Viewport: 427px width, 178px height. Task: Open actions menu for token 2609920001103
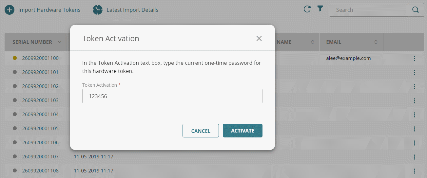(415, 100)
